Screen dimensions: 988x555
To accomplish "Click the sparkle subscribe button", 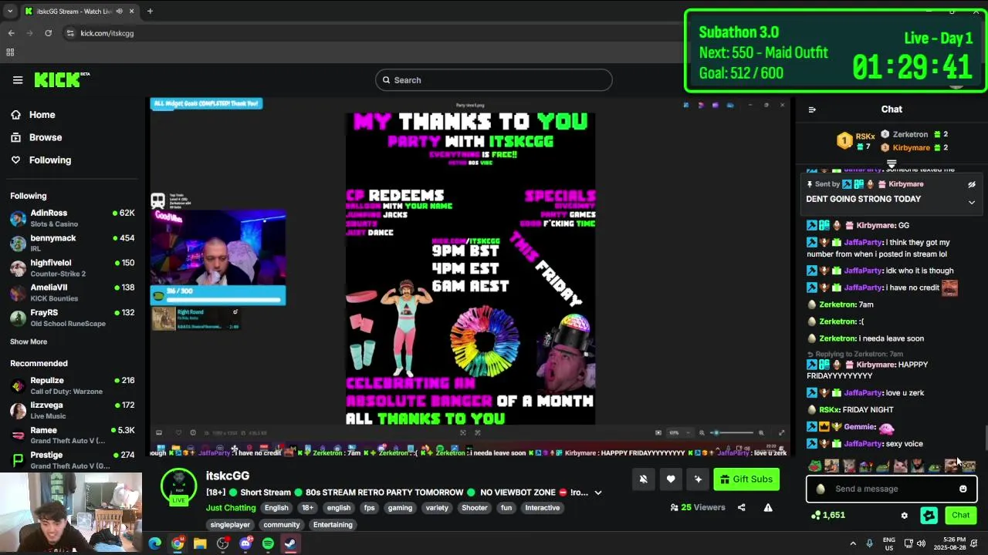I will [x=698, y=479].
